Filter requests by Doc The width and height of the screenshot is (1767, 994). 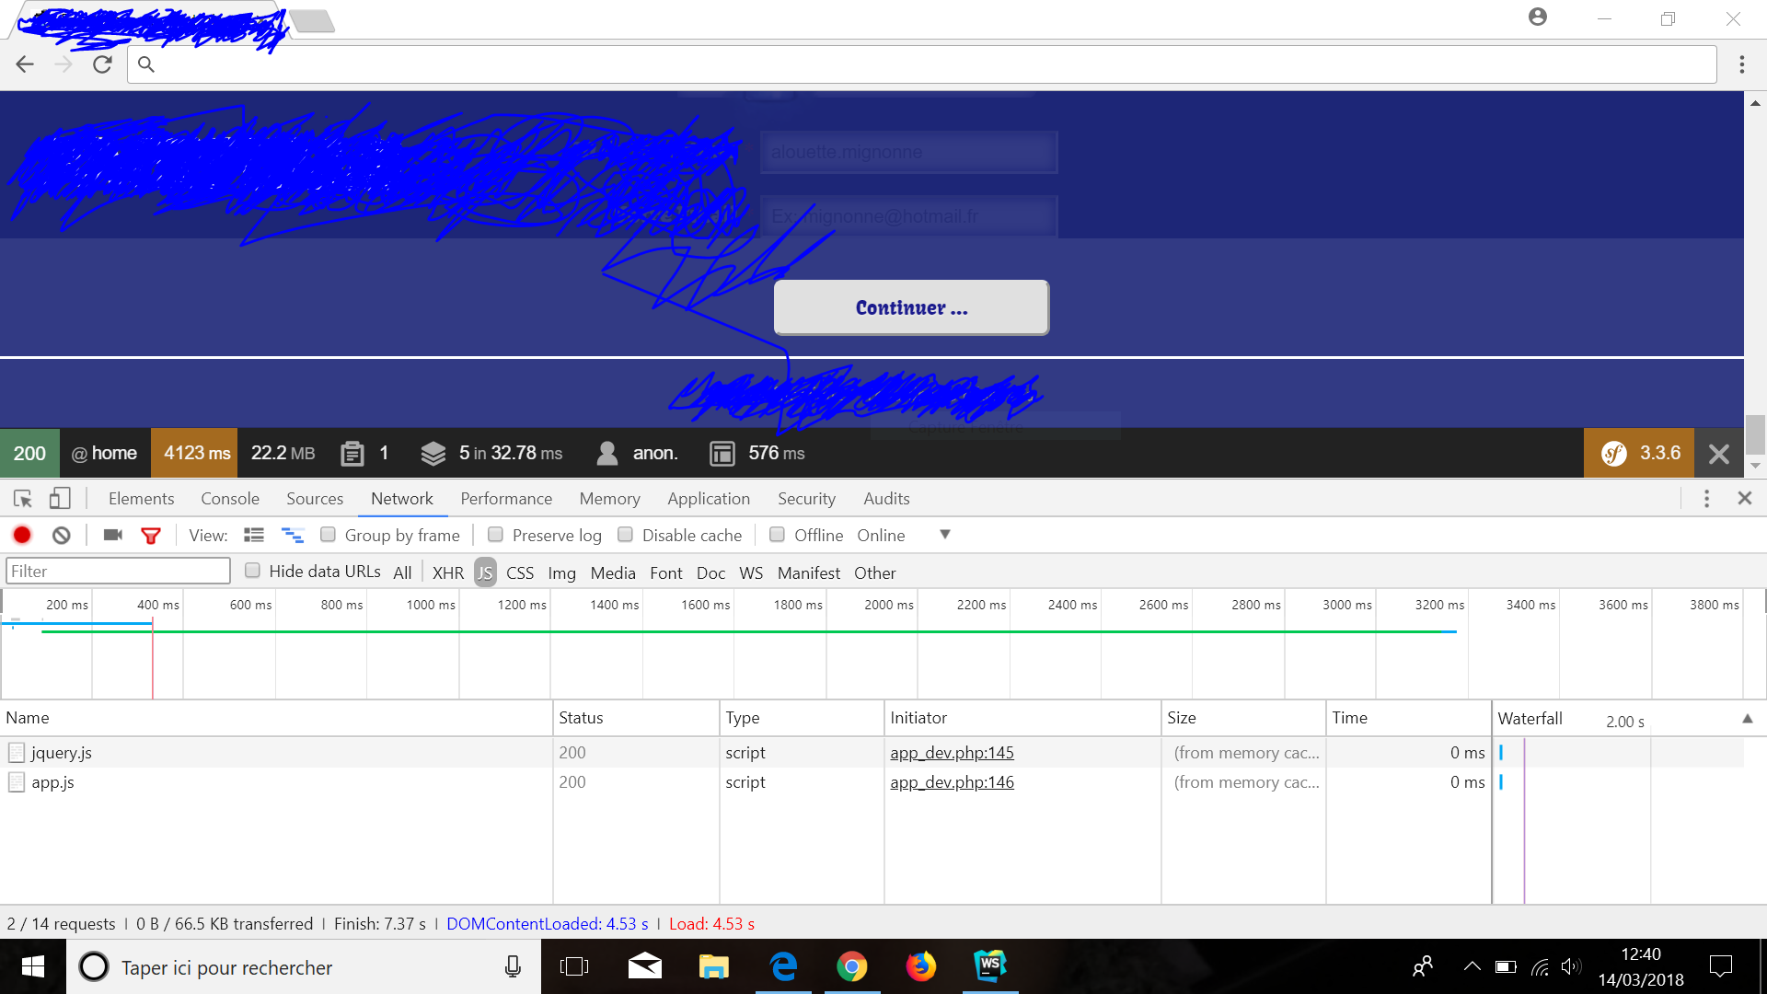click(x=710, y=572)
